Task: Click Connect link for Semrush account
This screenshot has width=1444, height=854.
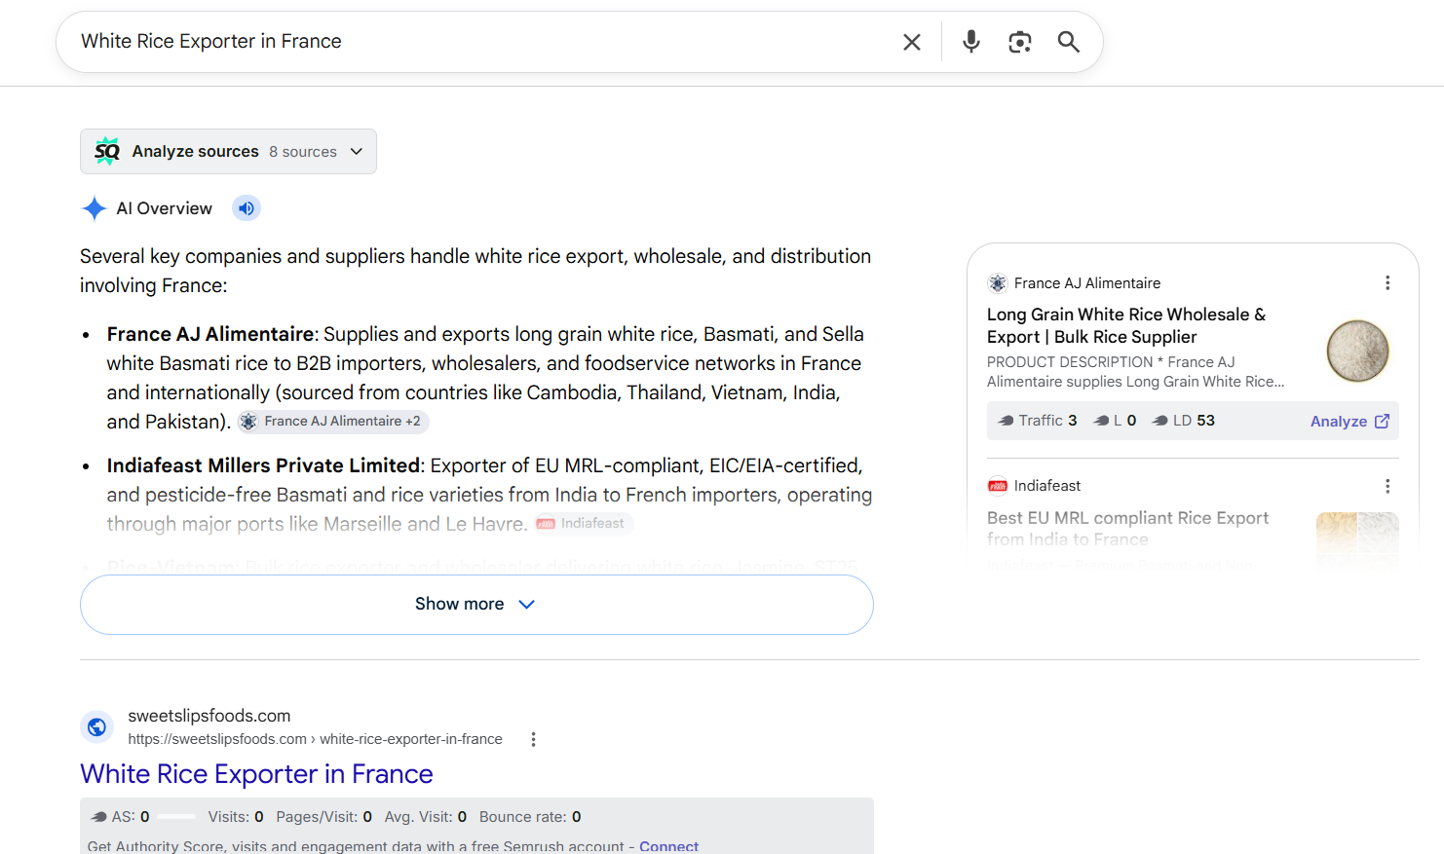Action: [x=668, y=846]
